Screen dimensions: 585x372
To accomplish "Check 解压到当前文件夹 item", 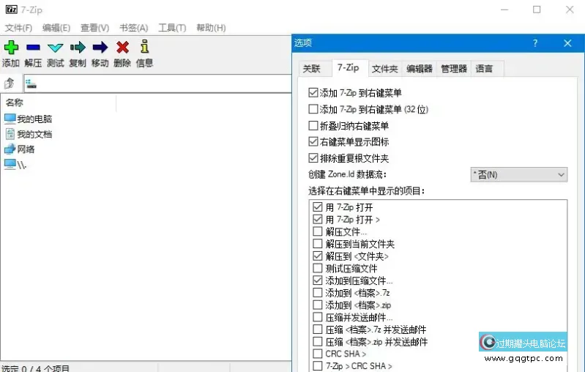I will click(318, 244).
